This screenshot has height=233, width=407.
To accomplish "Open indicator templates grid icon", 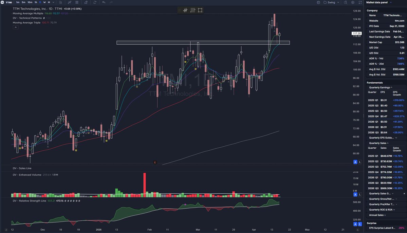I will [77, 2].
